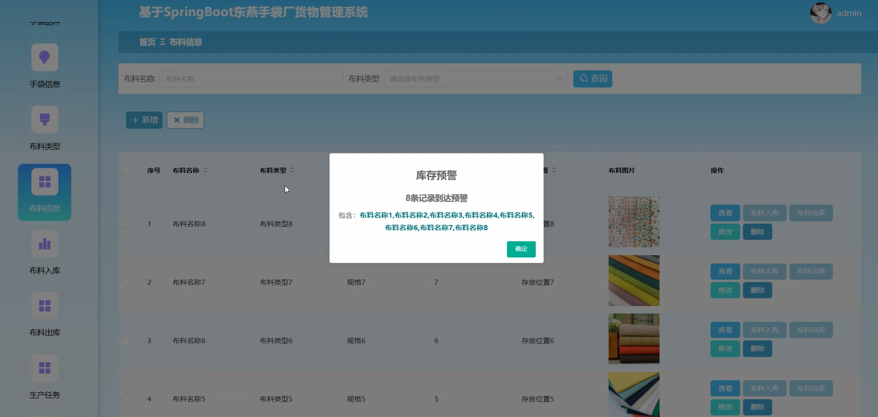The image size is (878, 417).
Task: Click the plus icon on the 新增 button
Action: click(x=134, y=120)
